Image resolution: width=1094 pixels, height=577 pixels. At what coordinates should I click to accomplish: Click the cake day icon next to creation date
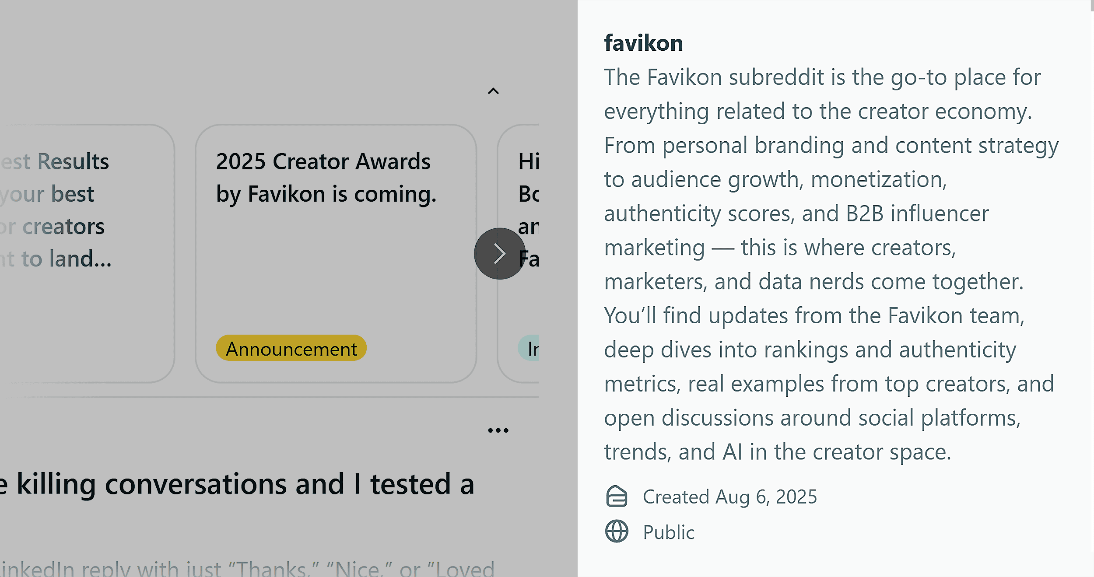coord(617,497)
